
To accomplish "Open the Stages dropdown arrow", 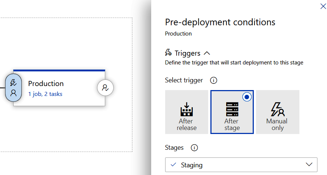I will point(309,165).
